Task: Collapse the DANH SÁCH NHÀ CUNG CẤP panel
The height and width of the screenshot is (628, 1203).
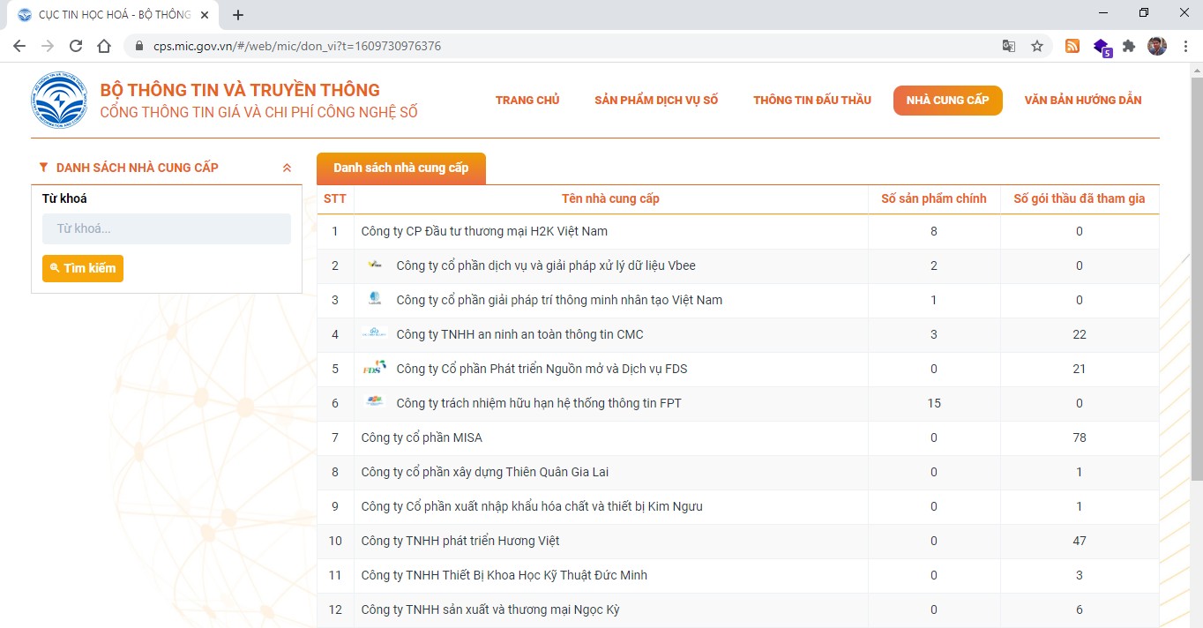Action: click(287, 168)
